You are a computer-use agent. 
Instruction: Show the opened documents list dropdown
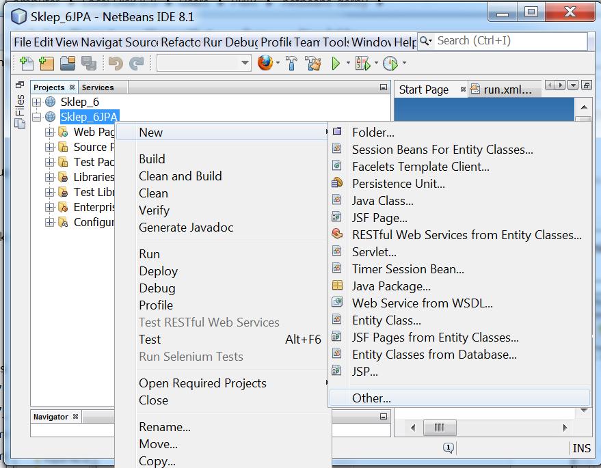tap(573, 85)
